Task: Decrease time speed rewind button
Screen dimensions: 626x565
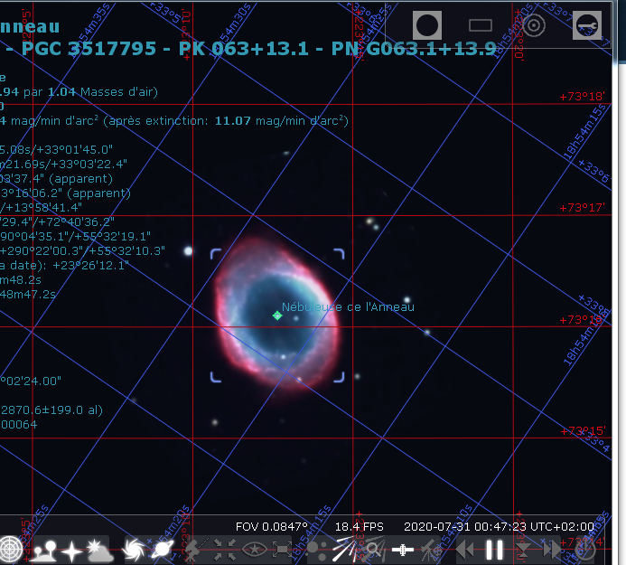Action: coord(465,551)
